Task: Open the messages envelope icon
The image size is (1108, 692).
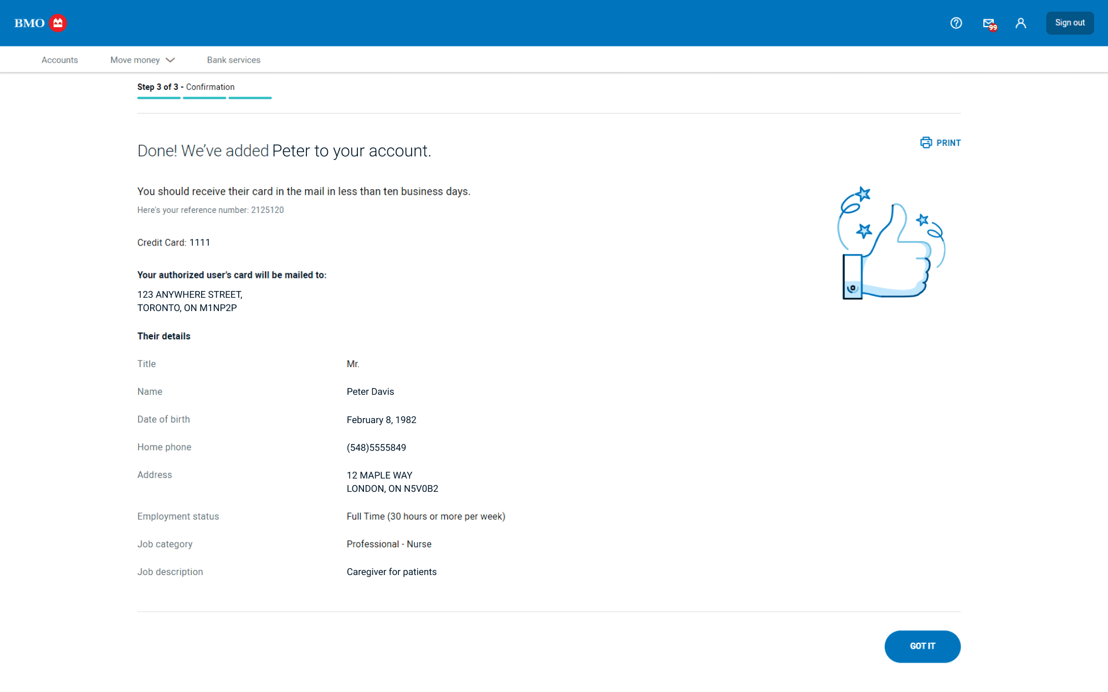Action: (x=989, y=24)
